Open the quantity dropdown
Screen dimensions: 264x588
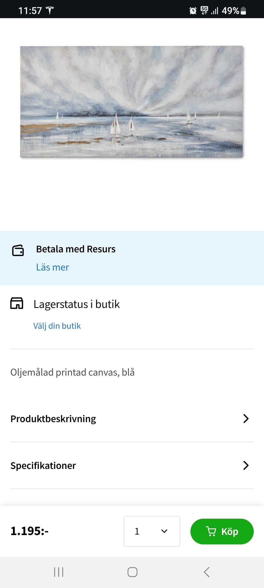[152, 531]
